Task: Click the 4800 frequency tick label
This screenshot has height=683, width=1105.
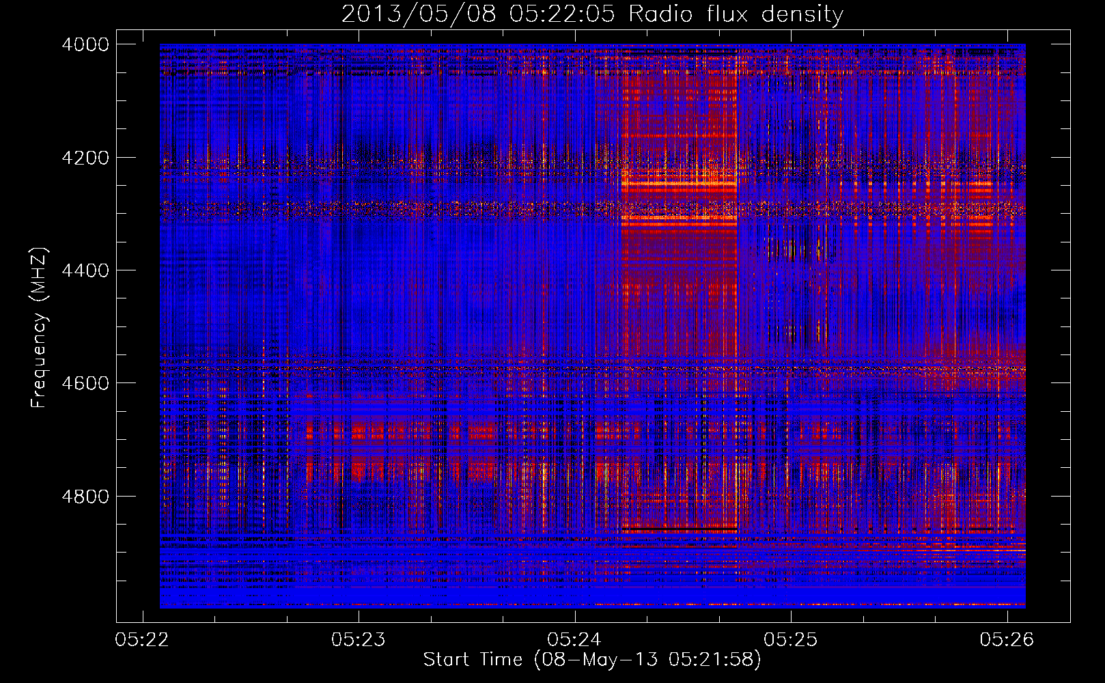Action: [x=85, y=497]
